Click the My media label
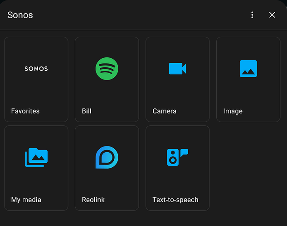 click(x=26, y=200)
